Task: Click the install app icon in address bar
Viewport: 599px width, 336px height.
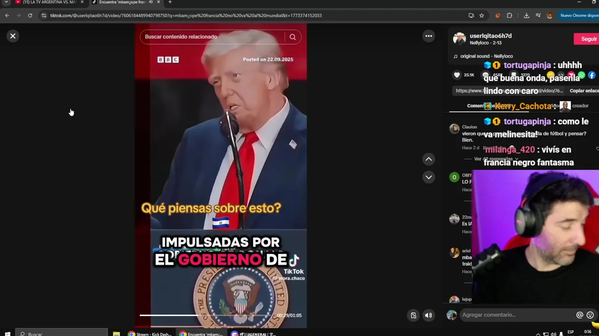Action: [471, 15]
